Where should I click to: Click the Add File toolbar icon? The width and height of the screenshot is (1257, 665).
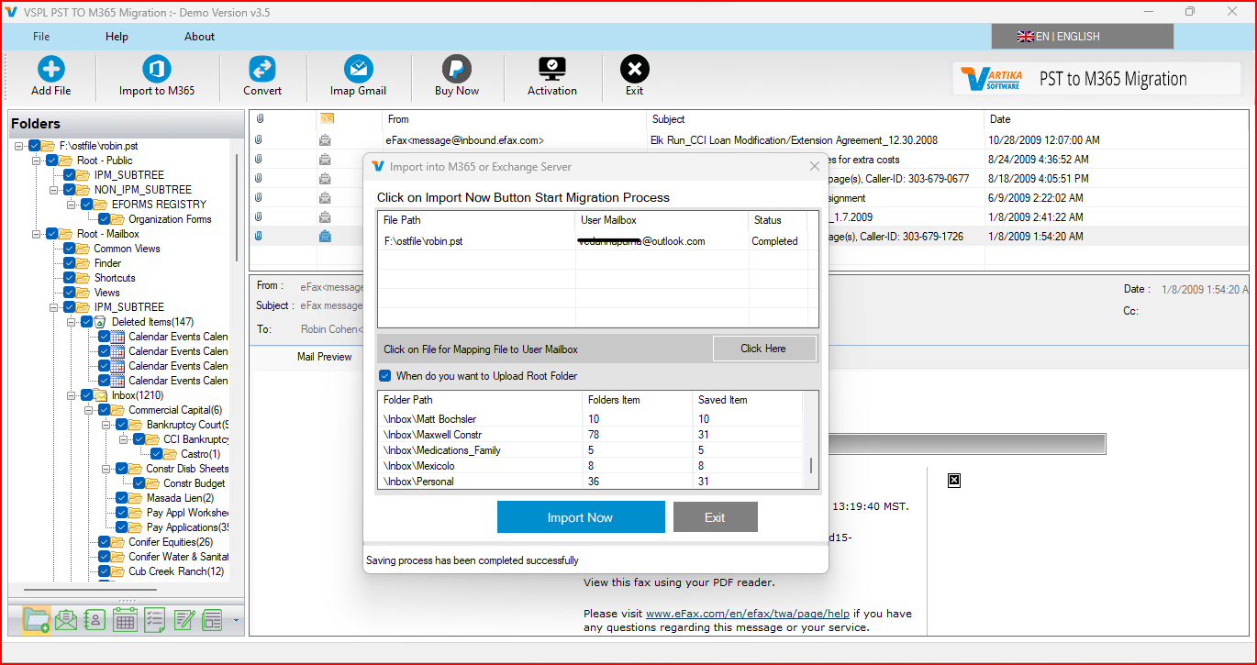51,69
